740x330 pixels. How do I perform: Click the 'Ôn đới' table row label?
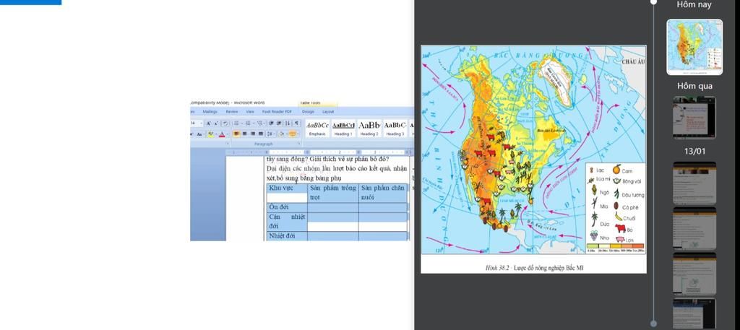(x=286, y=207)
